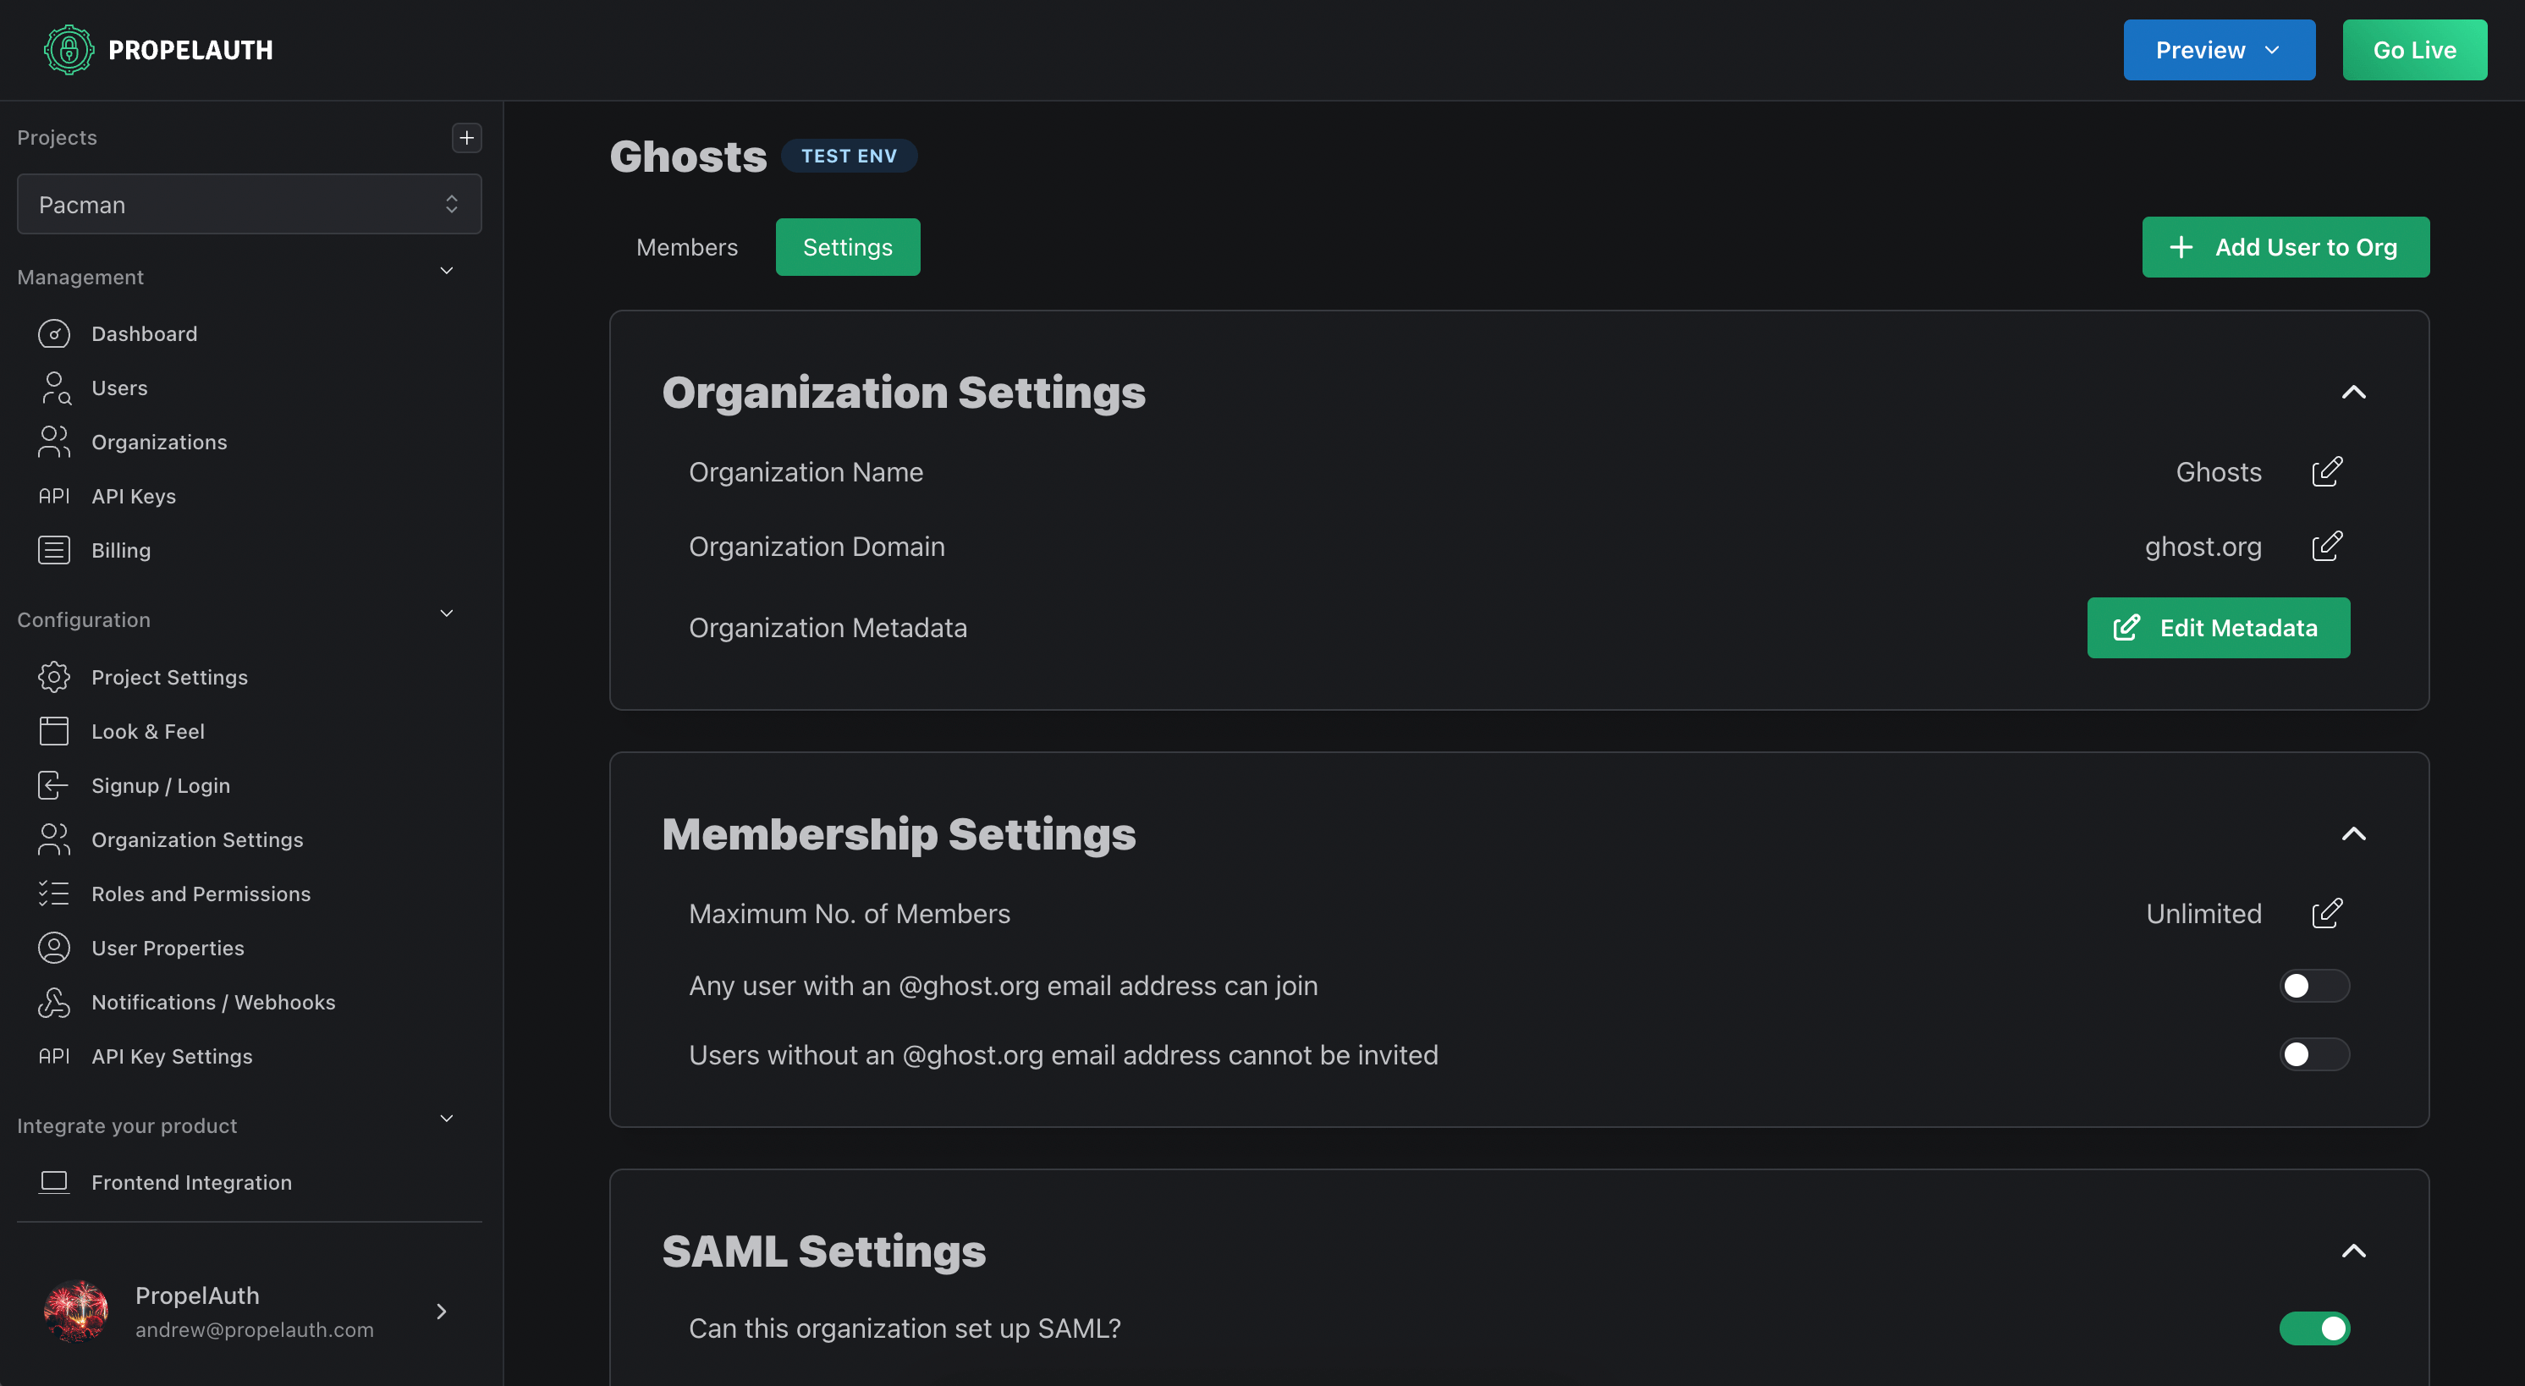Click the Signup / Login arrow icon

[54, 785]
